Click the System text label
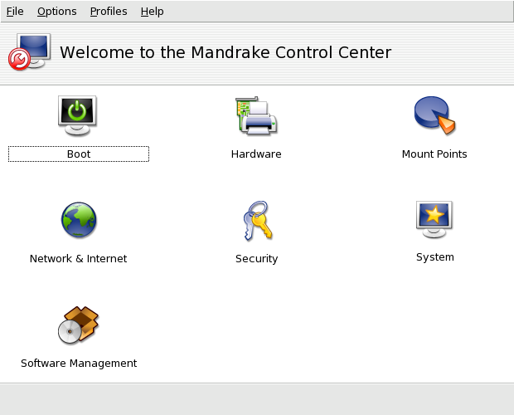The height and width of the screenshot is (415, 514). click(x=434, y=257)
